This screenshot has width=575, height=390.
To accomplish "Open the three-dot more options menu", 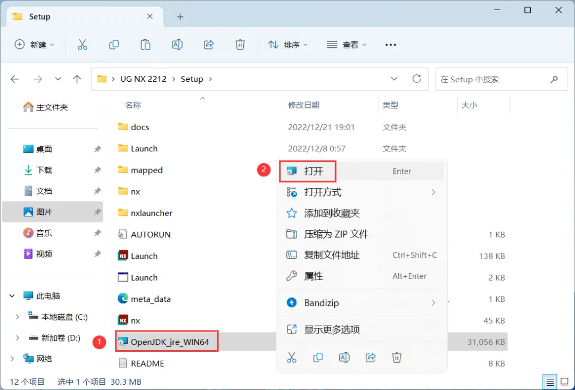I will [x=391, y=45].
